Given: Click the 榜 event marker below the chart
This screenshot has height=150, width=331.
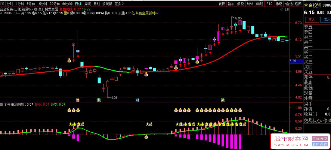Looking at the screenshot, I should point(78,100).
